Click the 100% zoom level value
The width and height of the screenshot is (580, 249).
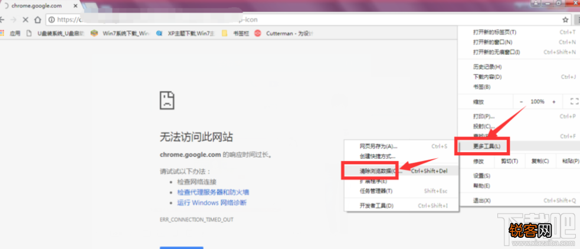[538, 101]
